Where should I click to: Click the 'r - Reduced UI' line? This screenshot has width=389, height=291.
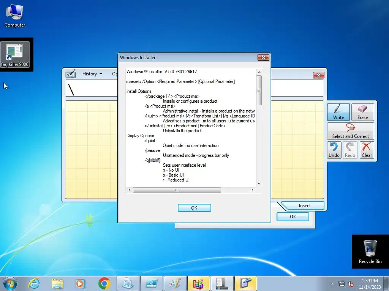tap(176, 180)
